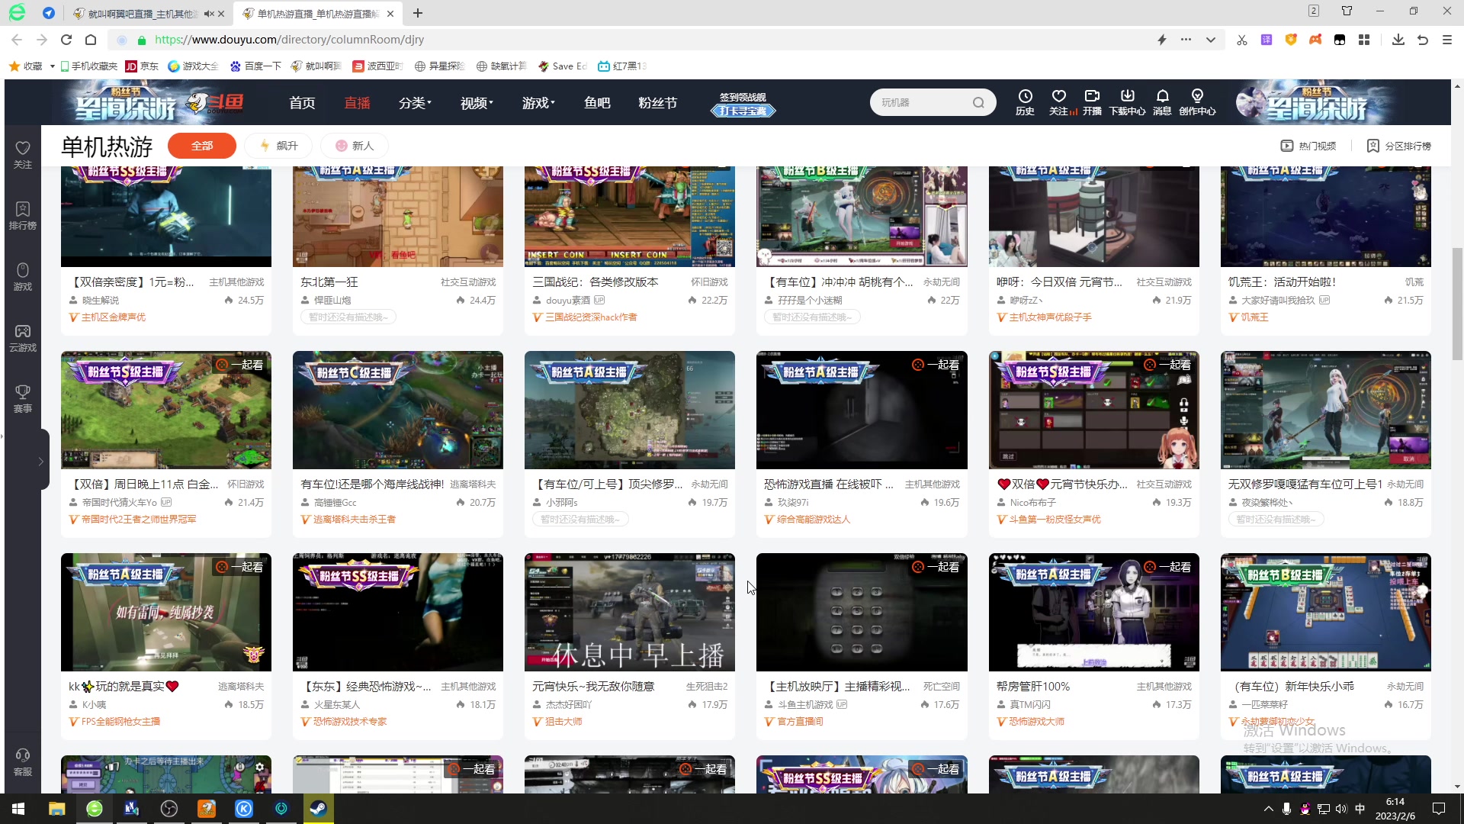Open the 热门视频 link
The height and width of the screenshot is (824, 1464).
coord(1308,146)
